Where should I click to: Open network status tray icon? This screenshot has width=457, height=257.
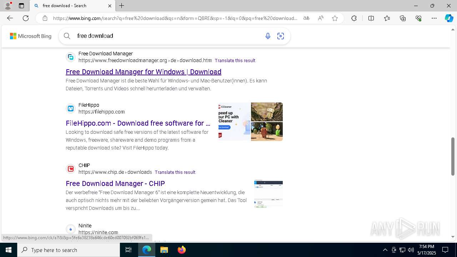(402, 250)
